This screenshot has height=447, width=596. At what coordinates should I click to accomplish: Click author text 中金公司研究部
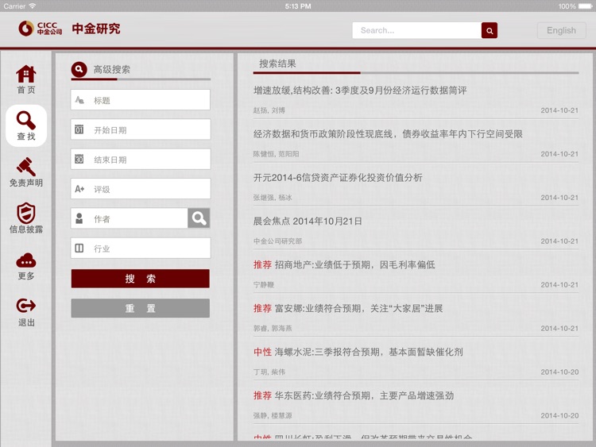tap(277, 241)
